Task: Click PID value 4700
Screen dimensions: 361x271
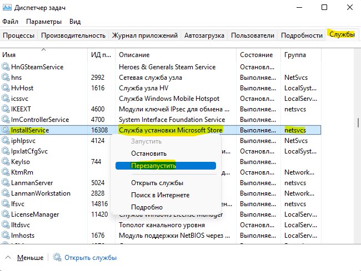Action: point(98,119)
